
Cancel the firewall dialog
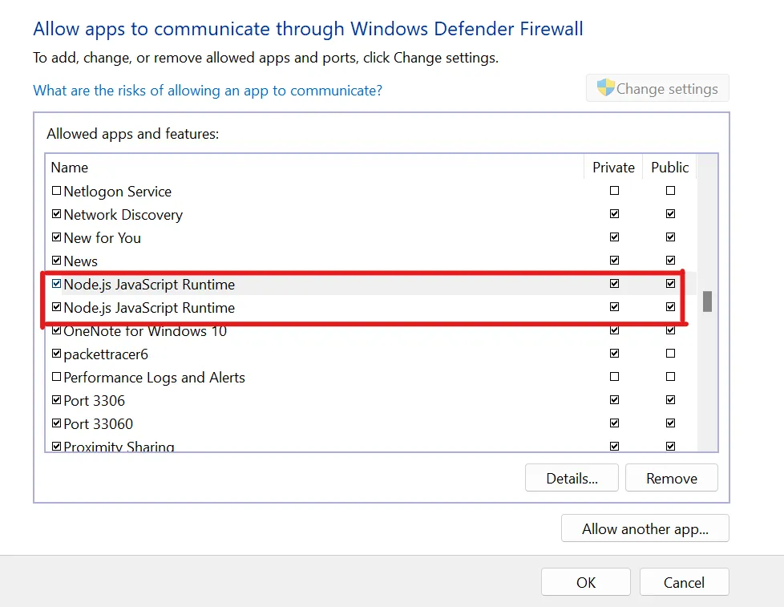point(684,583)
